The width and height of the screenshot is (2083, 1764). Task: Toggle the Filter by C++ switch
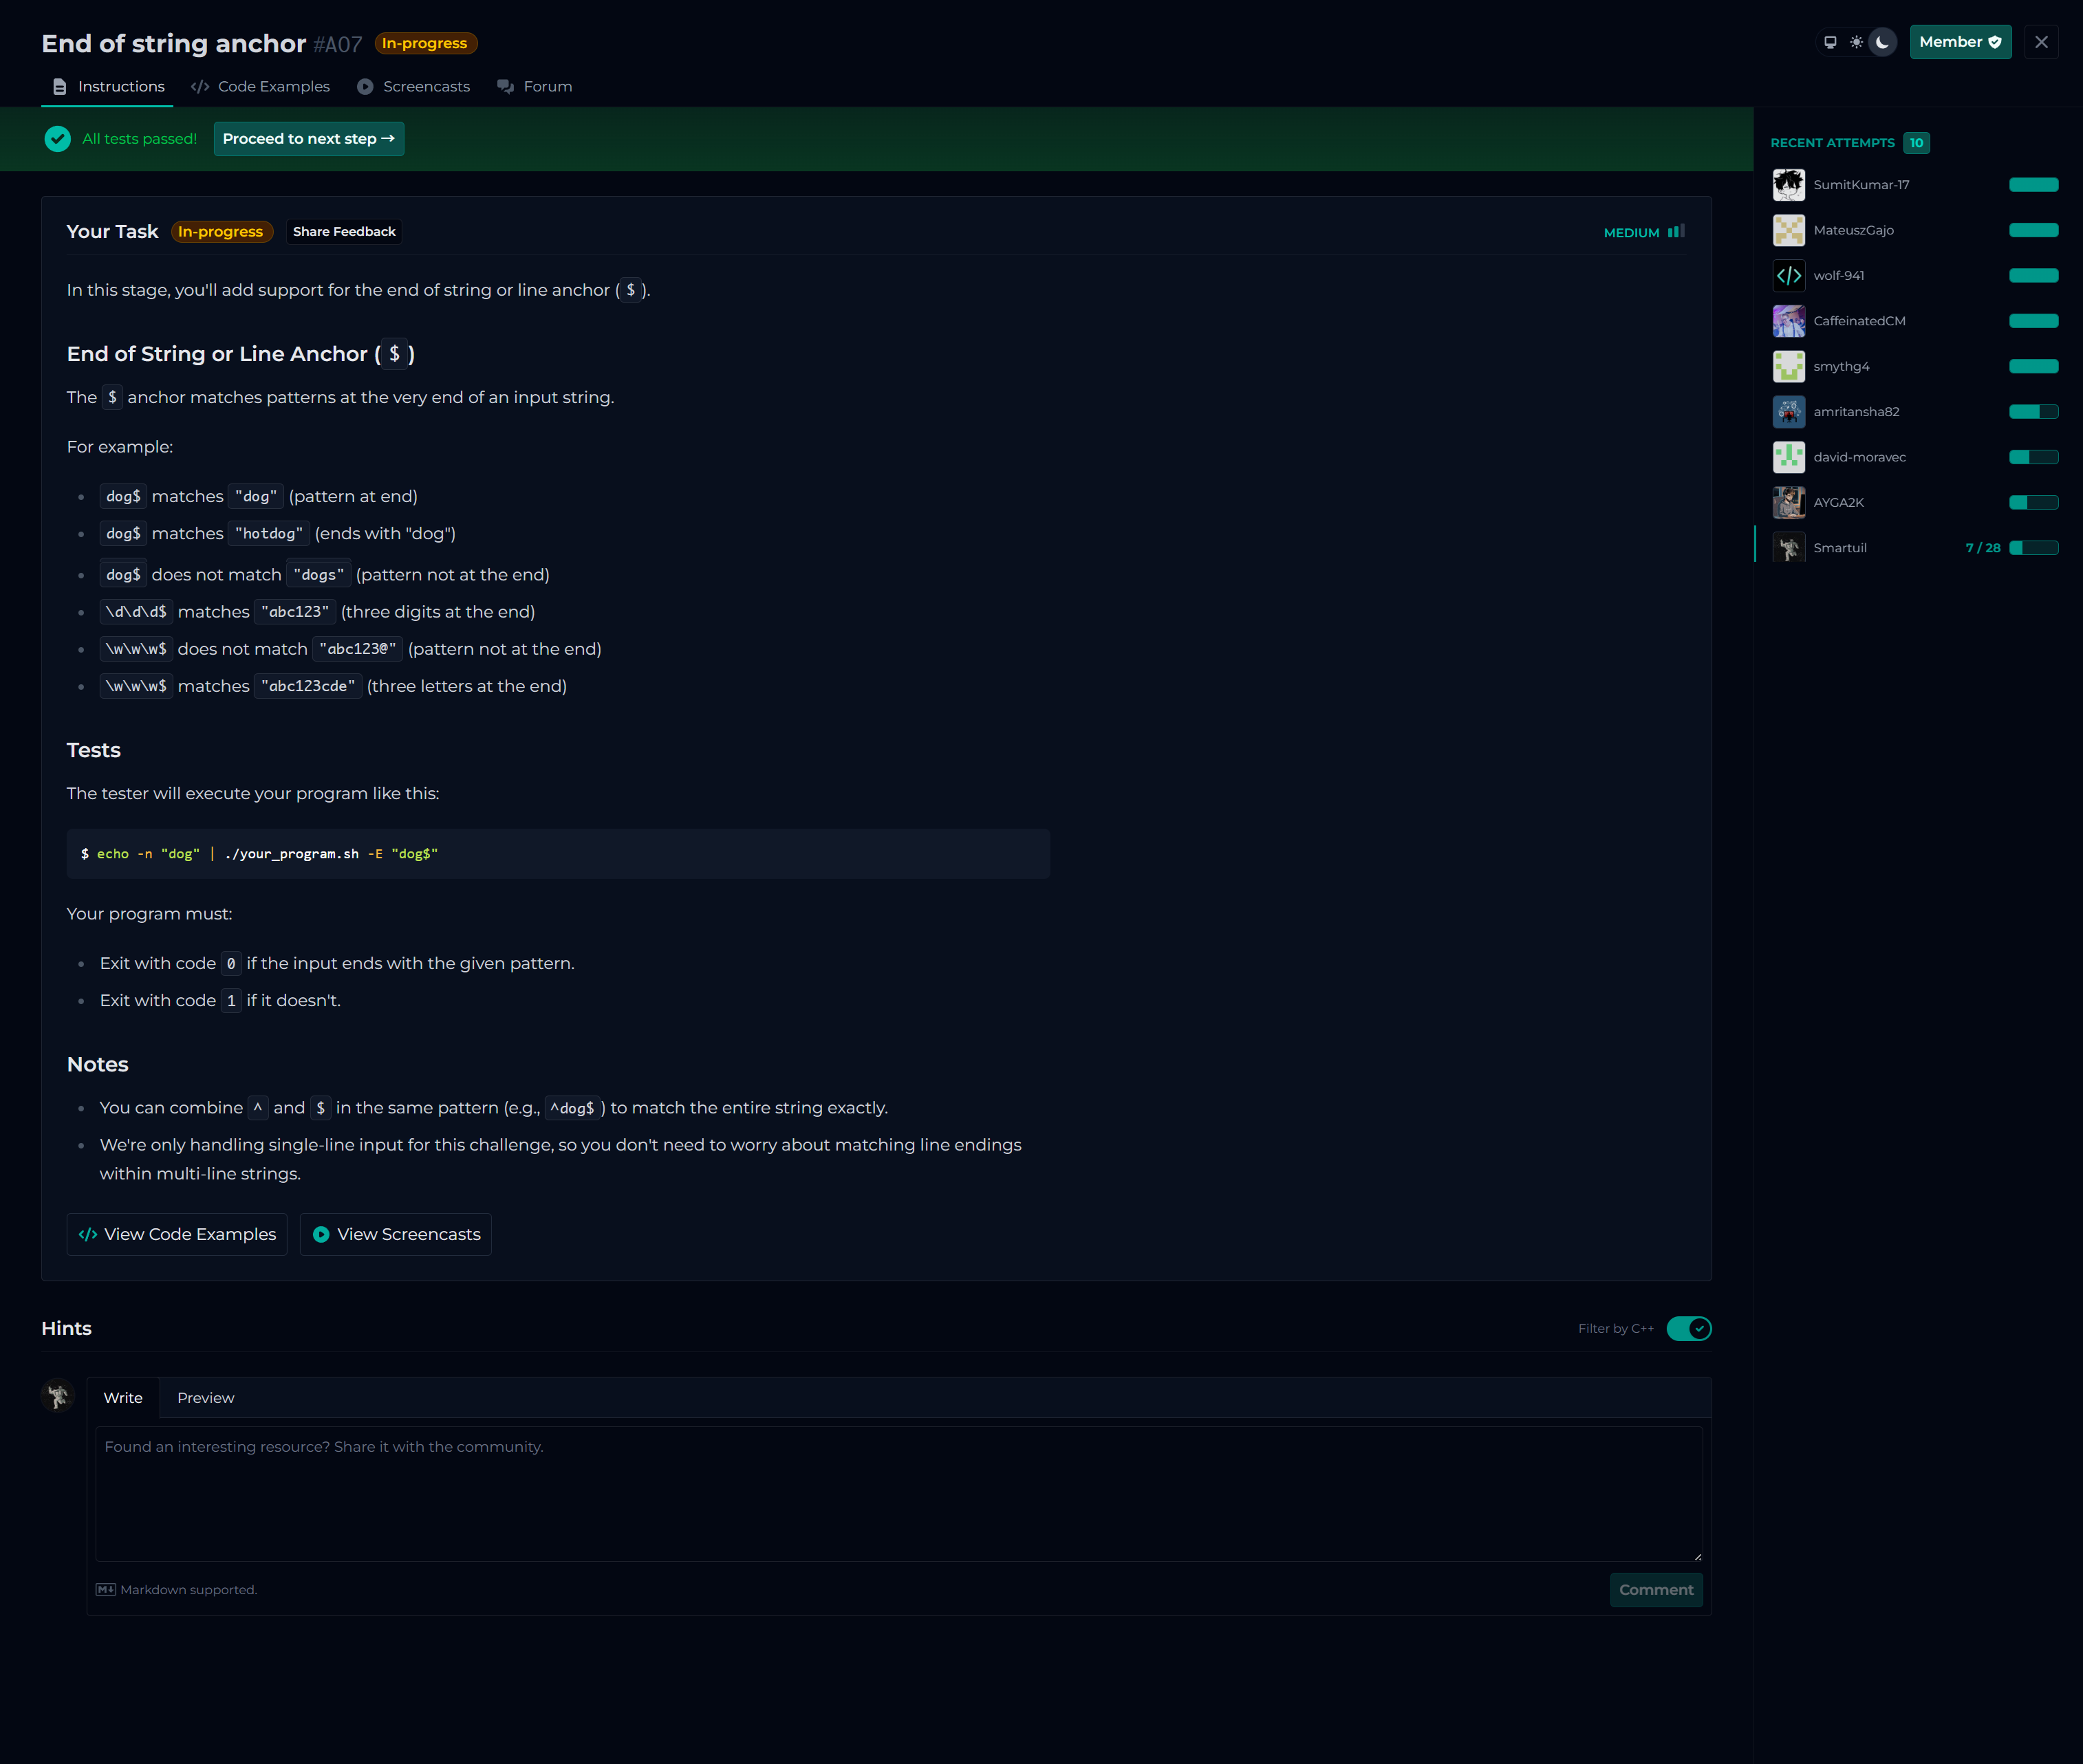click(1688, 1329)
